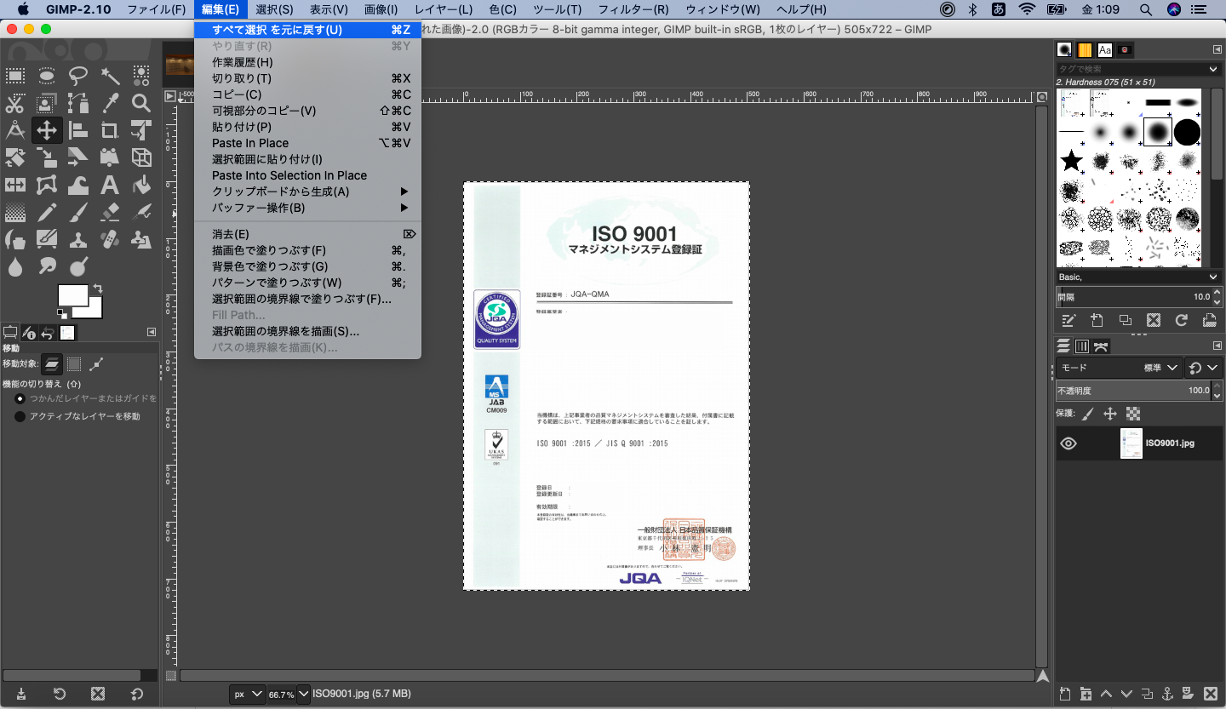Viewport: 1226px width, 709px height.
Task: Select the Scissors Select tool
Action: click(15, 104)
